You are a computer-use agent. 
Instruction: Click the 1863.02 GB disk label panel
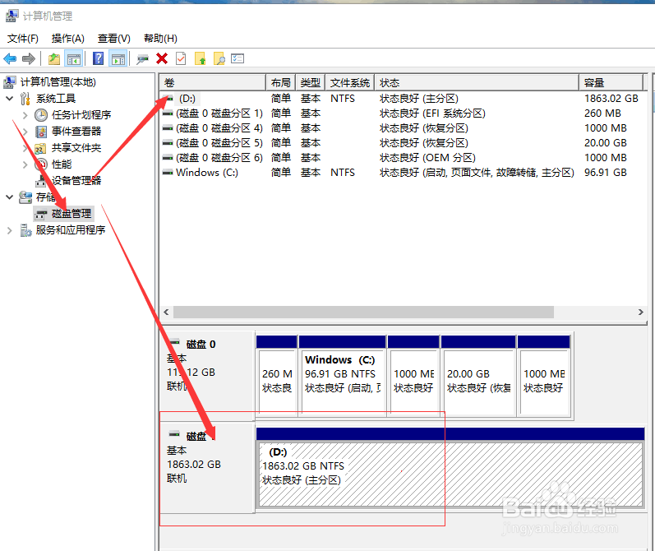pyautogui.click(x=208, y=467)
